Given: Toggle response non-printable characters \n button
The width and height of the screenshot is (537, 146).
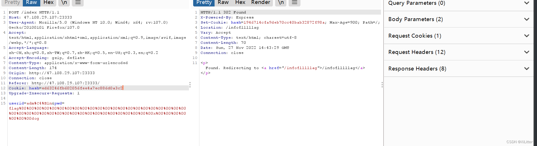Looking at the screenshot, I should [281, 3].
